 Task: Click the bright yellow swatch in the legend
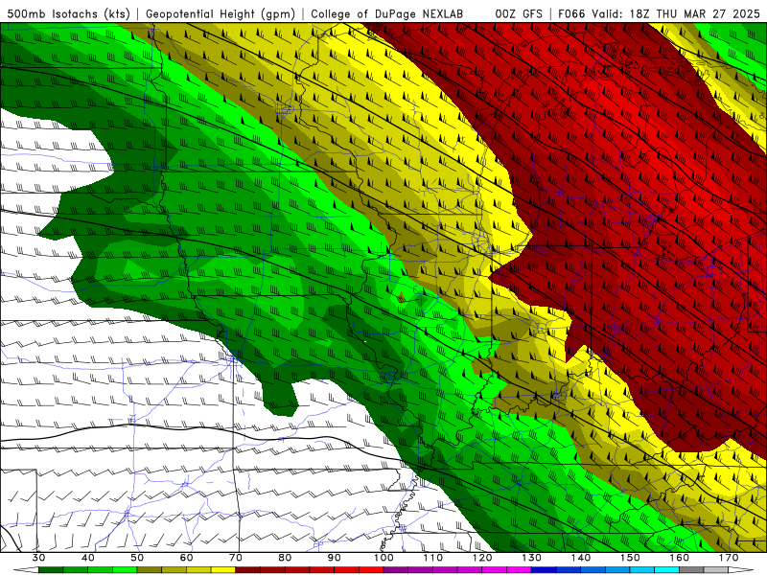click(x=223, y=570)
